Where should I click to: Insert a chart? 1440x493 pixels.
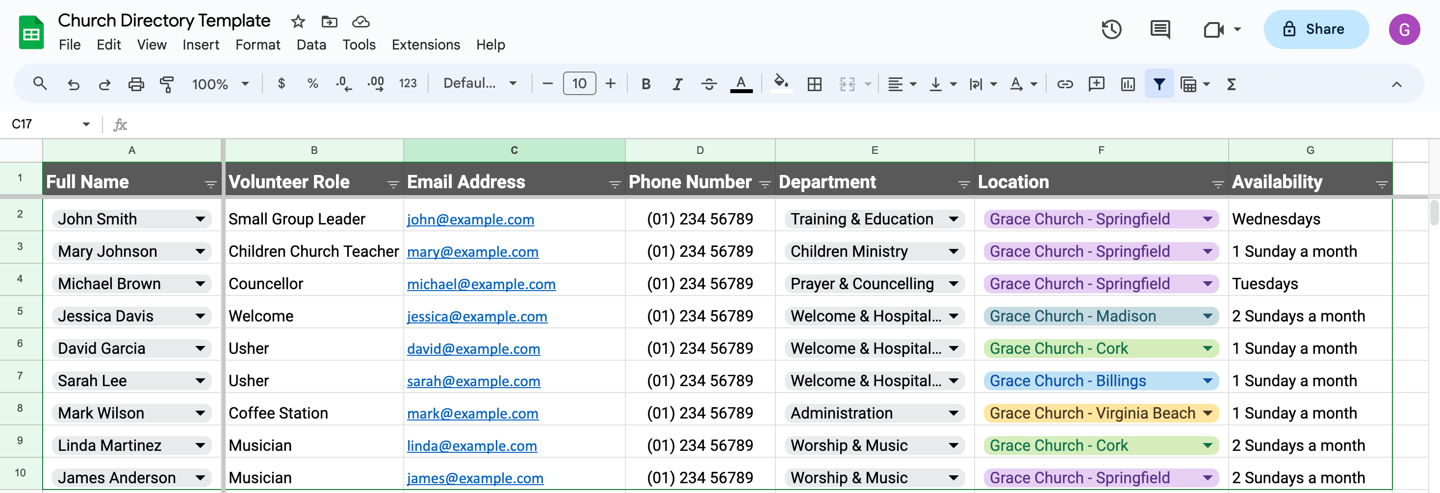[1128, 84]
